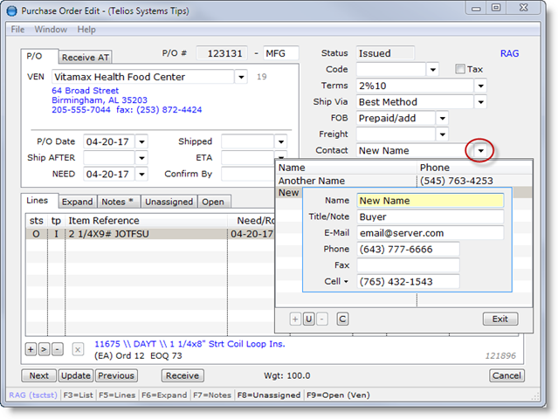
Task: Click into the E-Mail field
Action: click(429, 233)
